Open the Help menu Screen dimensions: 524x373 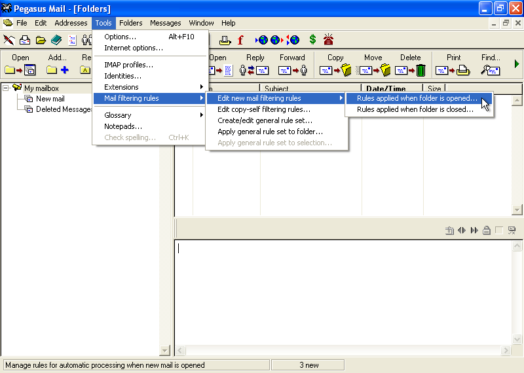click(x=228, y=23)
